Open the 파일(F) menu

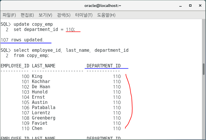coord(9,15)
